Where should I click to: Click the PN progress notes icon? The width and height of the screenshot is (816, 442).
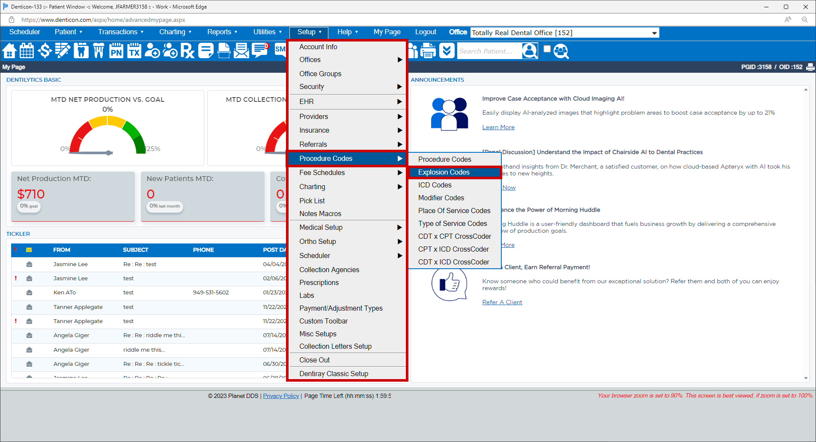tap(116, 51)
